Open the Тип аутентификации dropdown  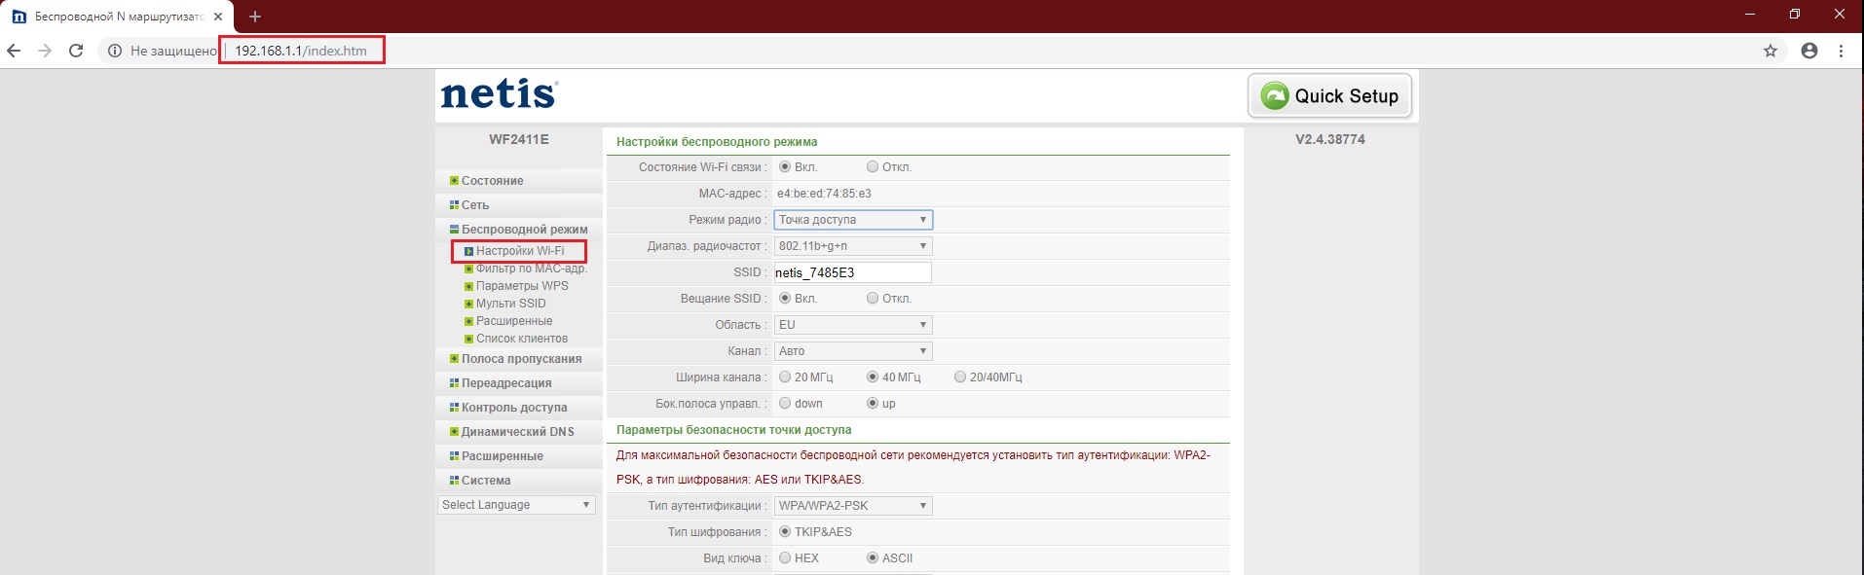[x=853, y=506]
